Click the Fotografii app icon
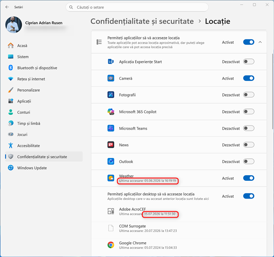The width and height of the screenshot is (274, 257). (x=111, y=95)
